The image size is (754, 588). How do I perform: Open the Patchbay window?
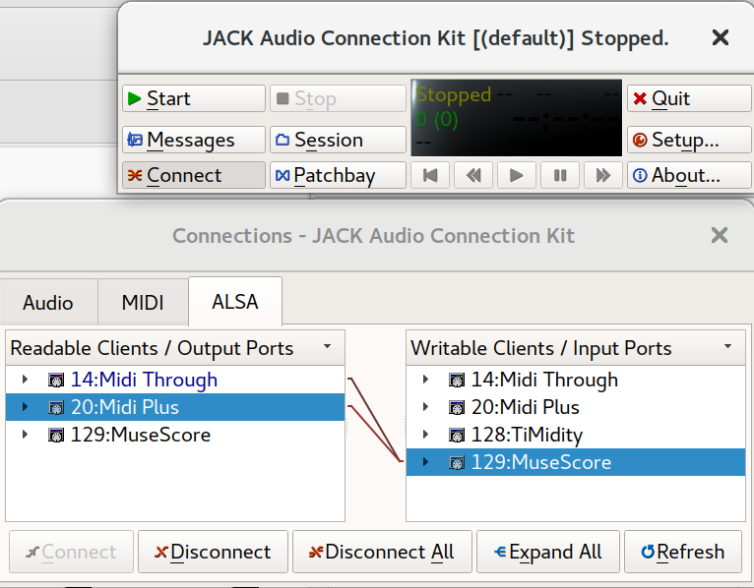(x=338, y=175)
